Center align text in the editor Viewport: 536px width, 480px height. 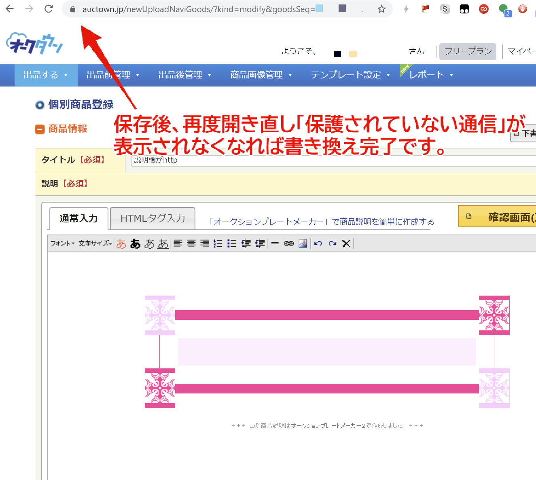coord(191,243)
